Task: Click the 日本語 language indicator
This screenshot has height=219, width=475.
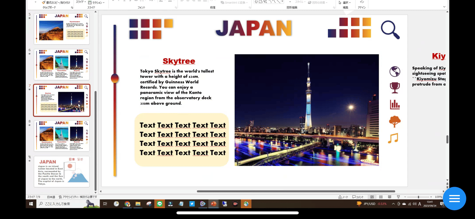Action: point(51,197)
